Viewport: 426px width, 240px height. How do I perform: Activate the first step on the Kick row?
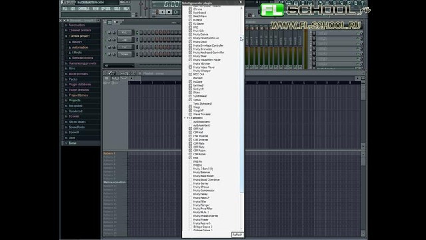[x=142, y=33]
